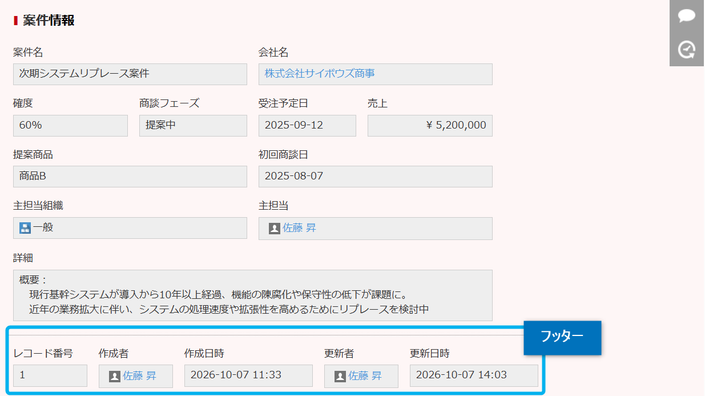Viewport: 705px width, 396px height.
Task: Open 佐藤 昇 profile link under 主担当
Action: [x=299, y=228]
